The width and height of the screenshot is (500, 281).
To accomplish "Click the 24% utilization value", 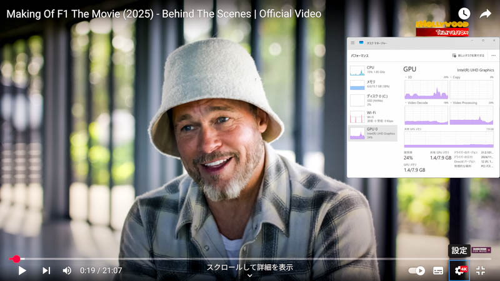I will [x=408, y=158].
